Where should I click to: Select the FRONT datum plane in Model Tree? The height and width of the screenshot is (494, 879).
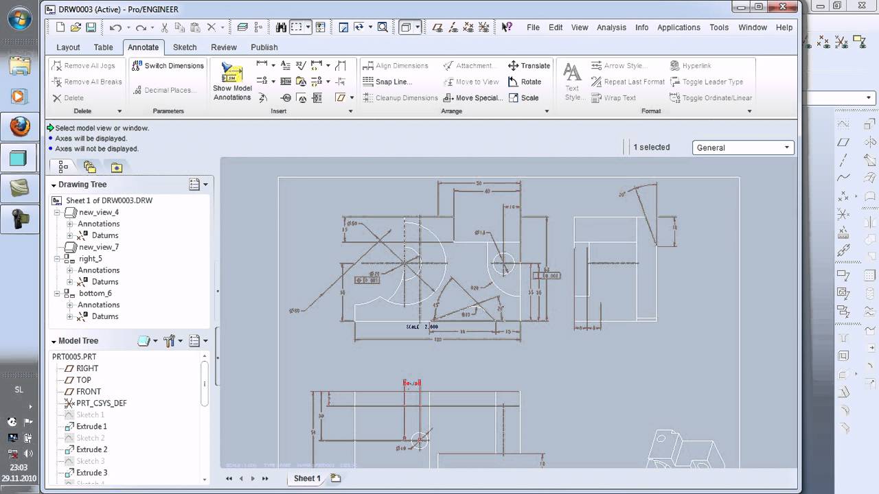pos(89,392)
